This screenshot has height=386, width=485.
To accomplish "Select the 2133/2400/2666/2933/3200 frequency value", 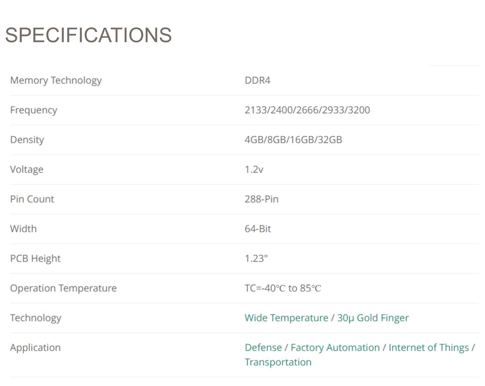I will coord(307,110).
